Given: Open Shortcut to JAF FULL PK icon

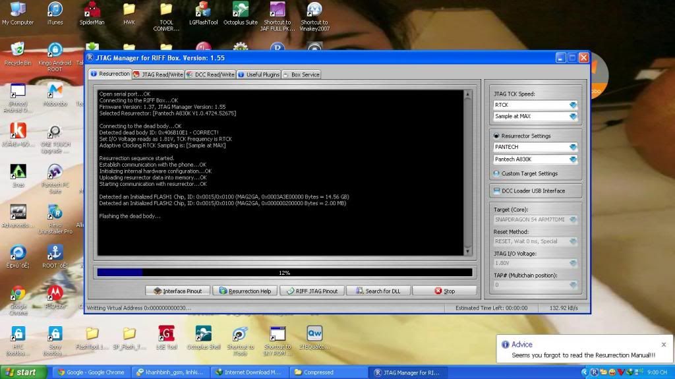Looking at the screenshot, I should point(278,16).
